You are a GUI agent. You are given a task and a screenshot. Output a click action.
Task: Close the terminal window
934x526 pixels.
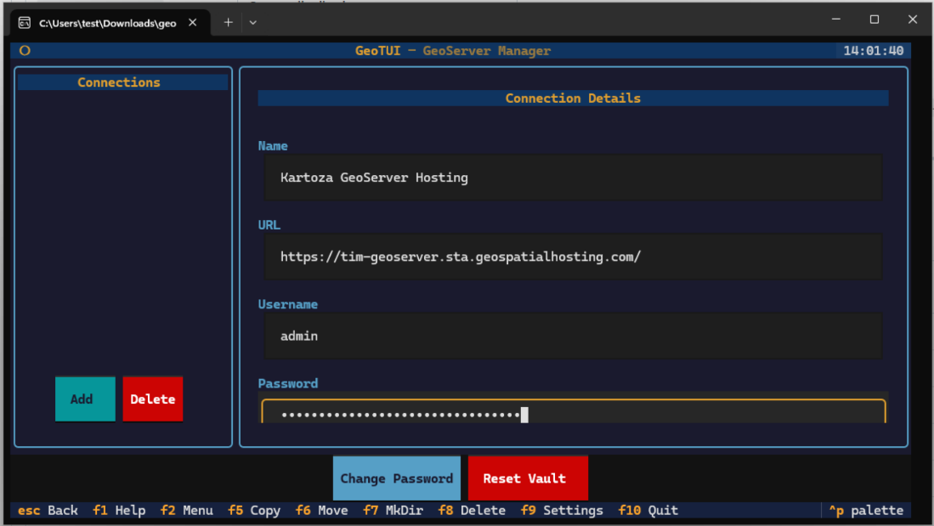point(913,20)
